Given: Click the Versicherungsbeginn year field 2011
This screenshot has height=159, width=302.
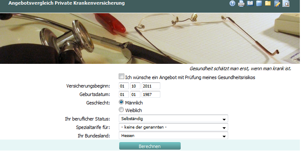Looking at the screenshot, I should (151, 86).
